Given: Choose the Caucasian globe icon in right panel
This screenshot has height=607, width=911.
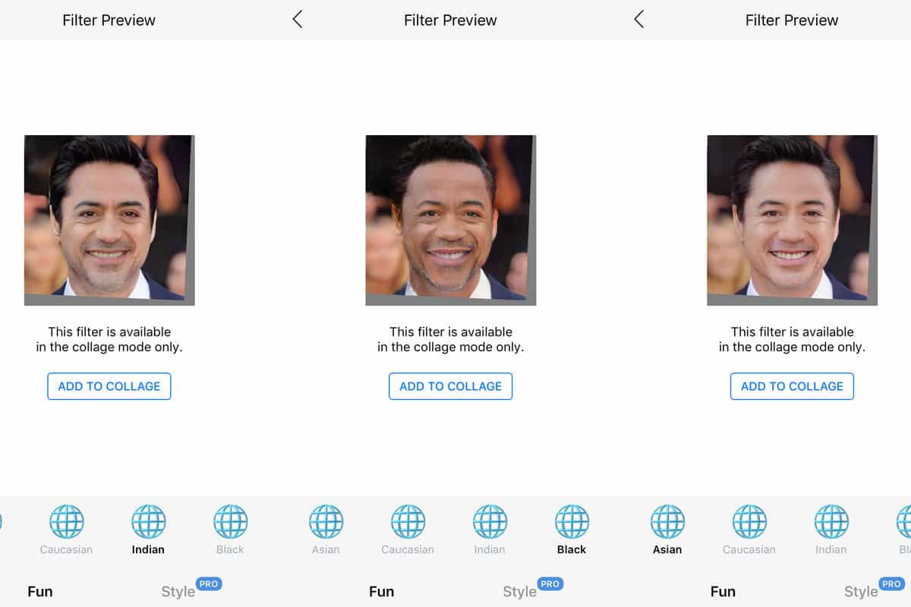Looking at the screenshot, I should [750, 521].
